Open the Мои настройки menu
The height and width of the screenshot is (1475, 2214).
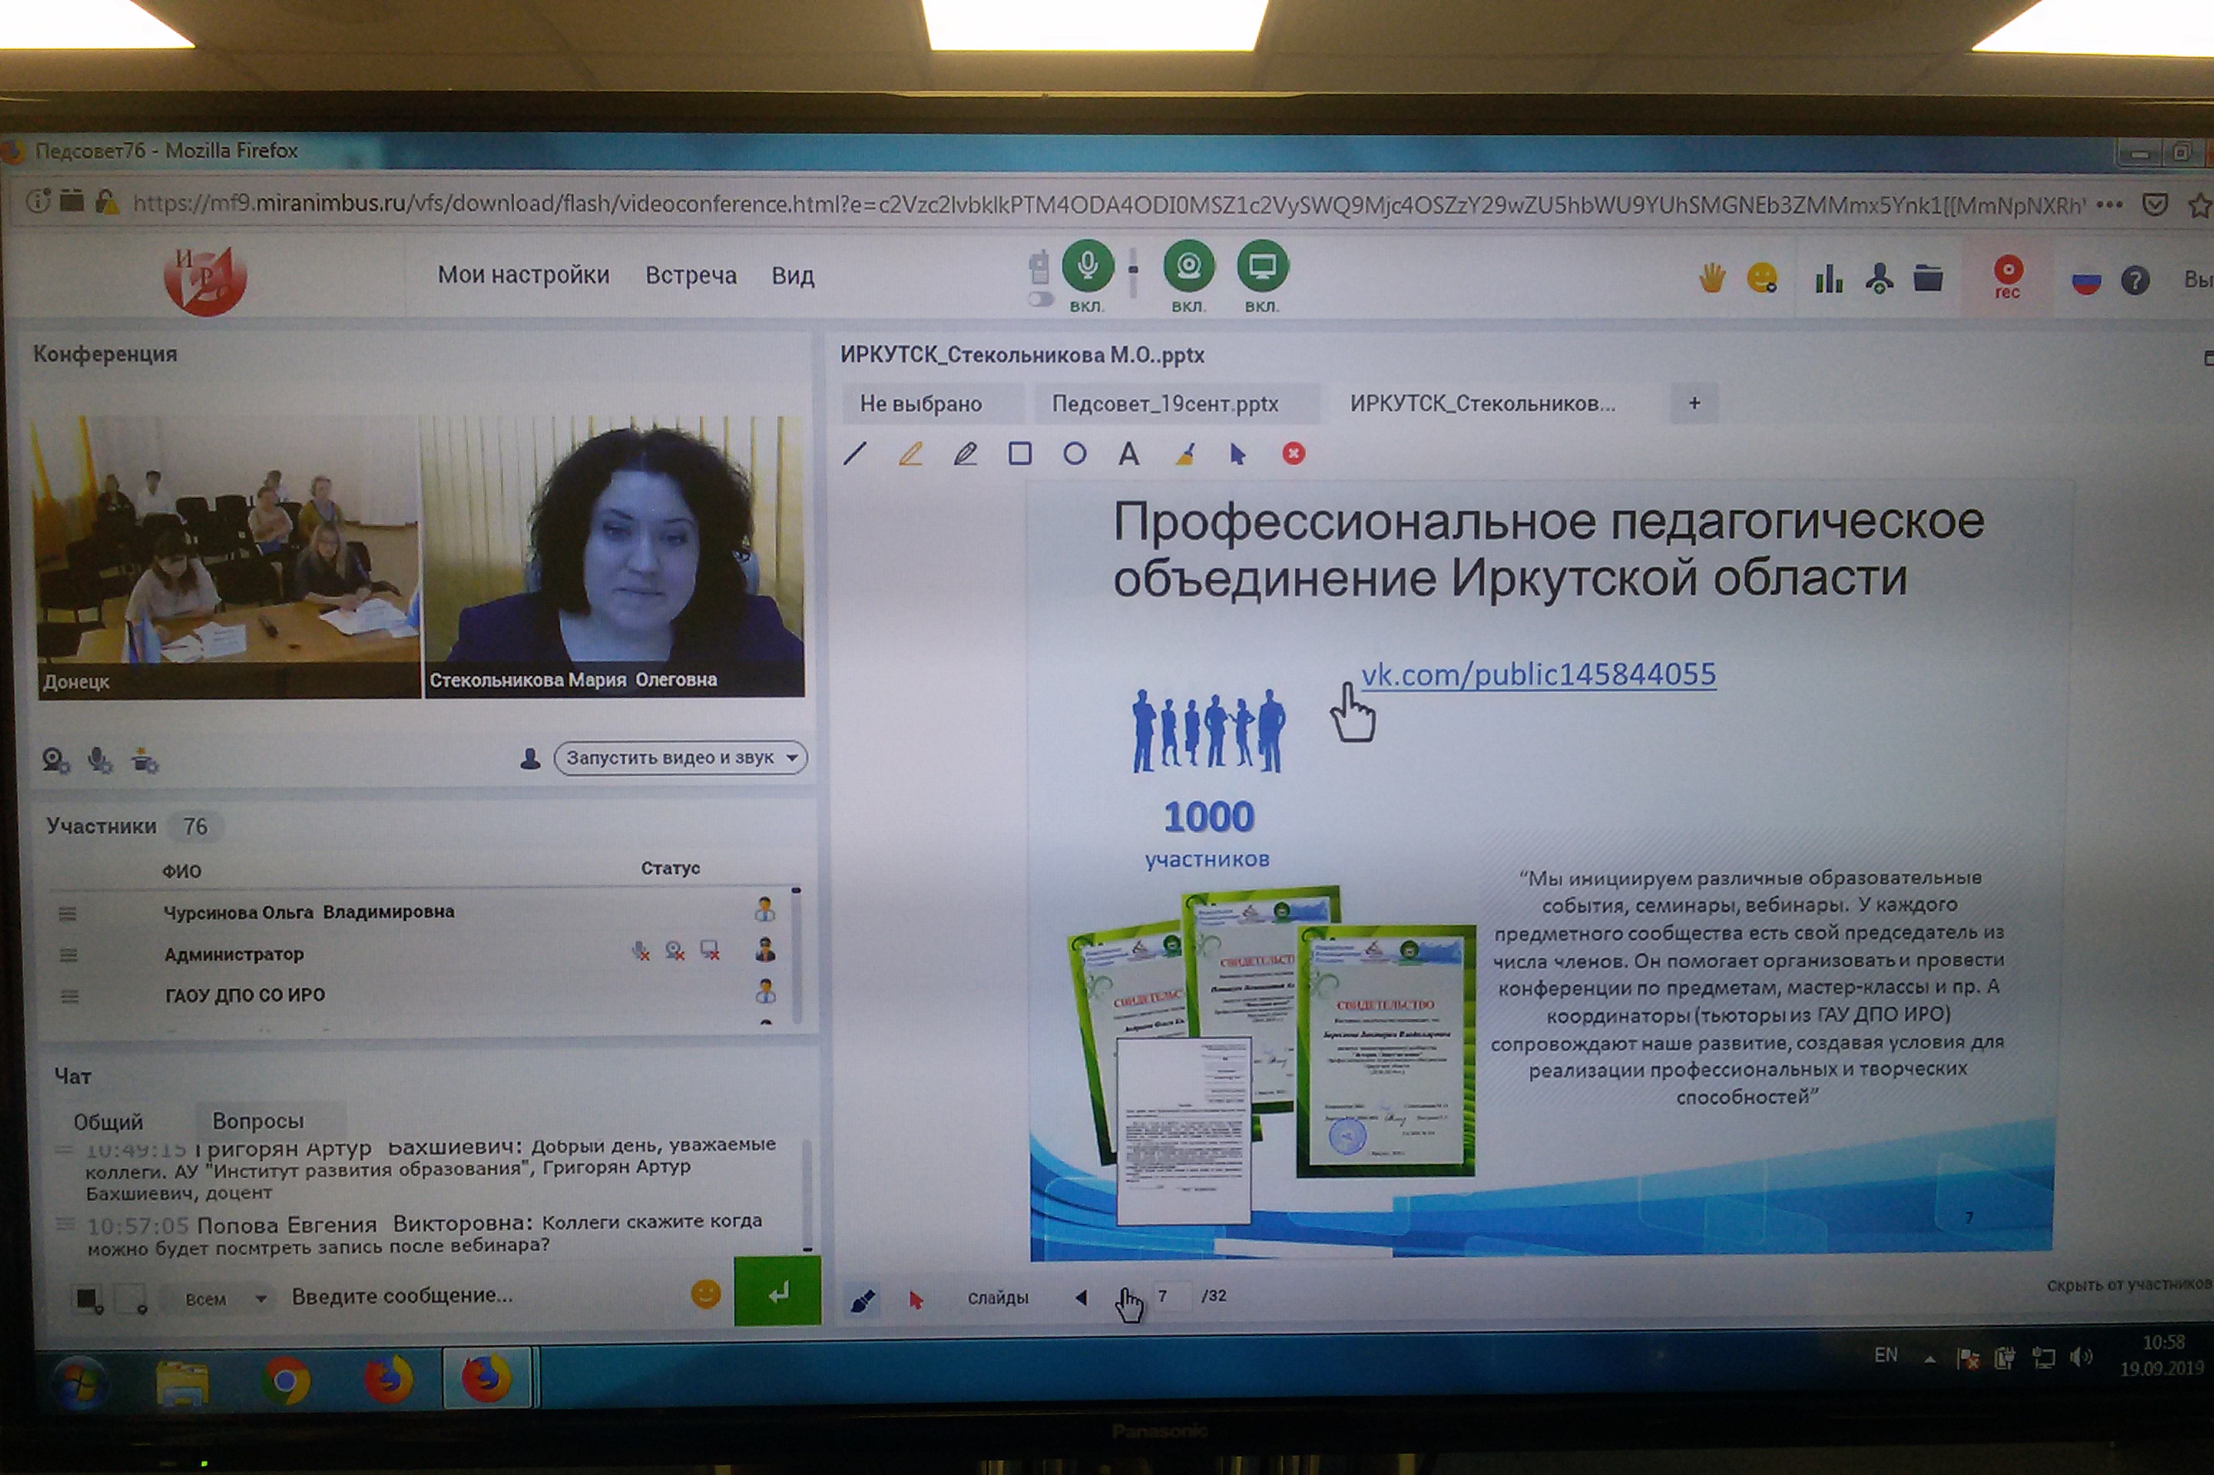[523, 275]
